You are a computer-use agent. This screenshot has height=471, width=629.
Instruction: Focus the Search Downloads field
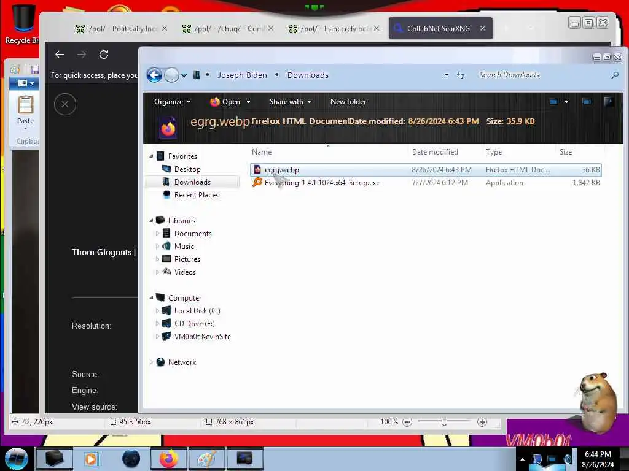542,75
